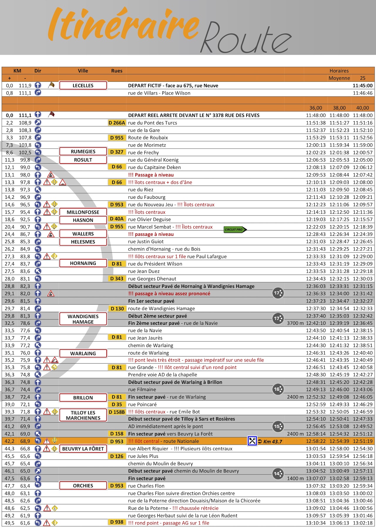Click the 1400 m sector length value

(x=295, y=478)
